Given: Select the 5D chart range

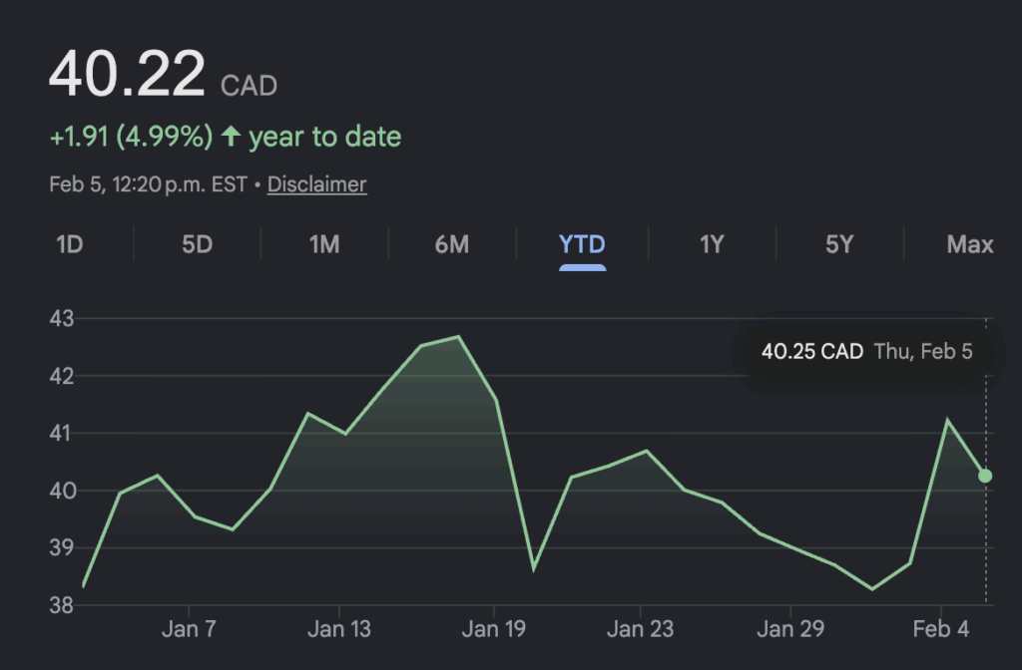Looking at the screenshot, I should coord(197,244).
